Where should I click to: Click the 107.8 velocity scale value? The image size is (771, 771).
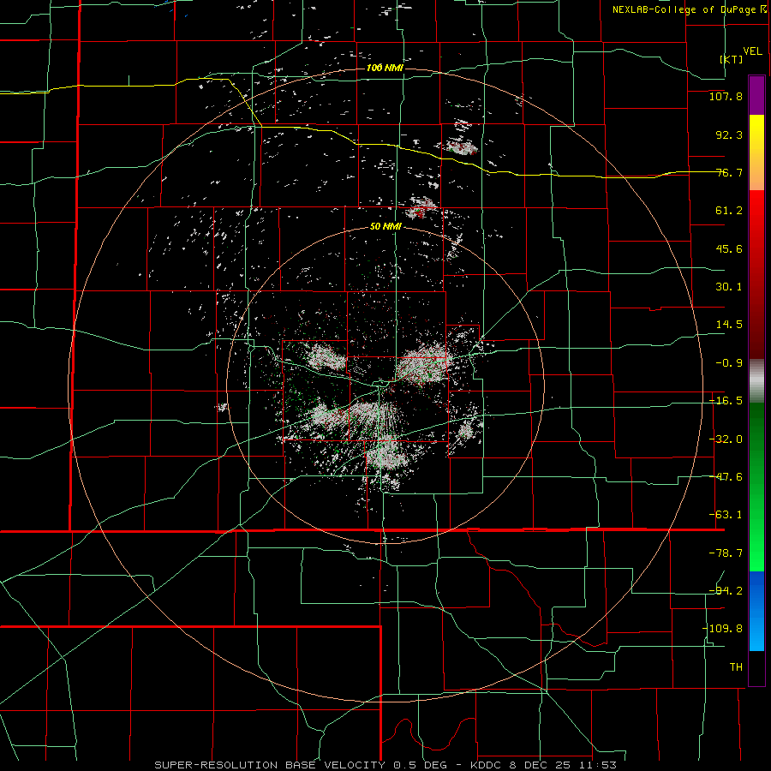pos(726,96)
